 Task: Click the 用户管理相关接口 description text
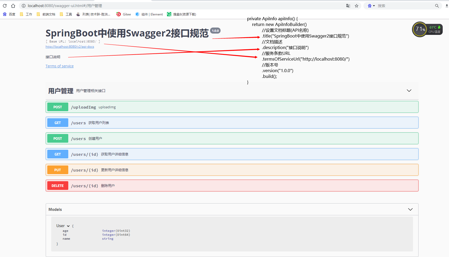click(x=91, y=91)
